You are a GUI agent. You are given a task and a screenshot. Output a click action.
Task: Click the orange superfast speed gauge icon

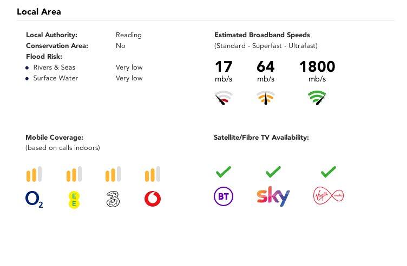click(265, 98)
